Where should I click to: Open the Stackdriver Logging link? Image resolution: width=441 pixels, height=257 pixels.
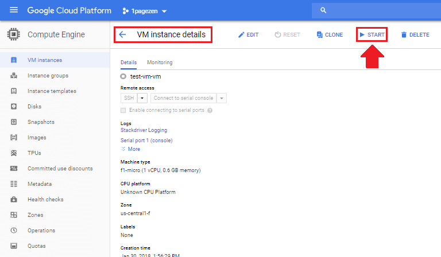pyautogui.click(x=144, y=130)
